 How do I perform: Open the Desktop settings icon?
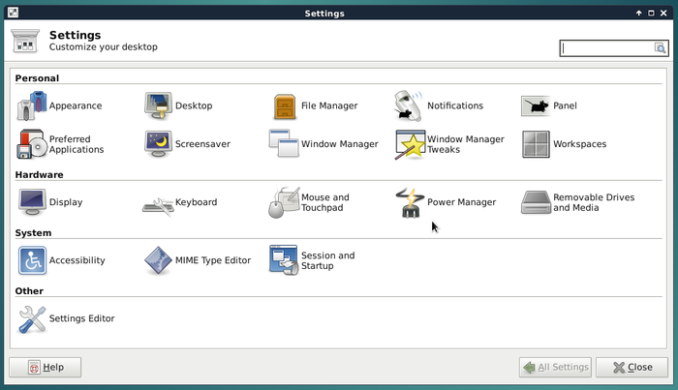point(158,105)
